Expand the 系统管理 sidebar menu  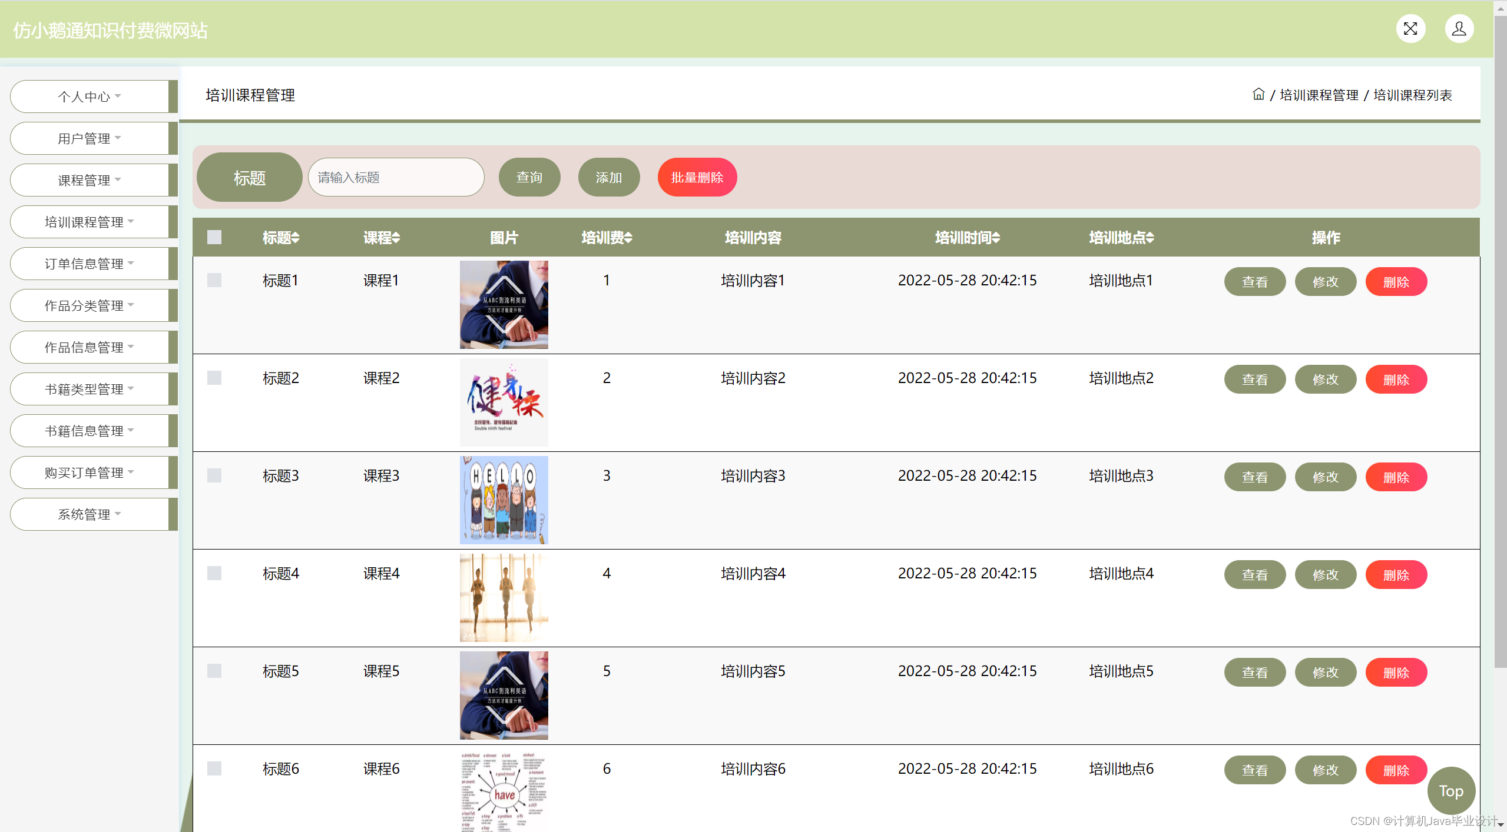[90, 514]
